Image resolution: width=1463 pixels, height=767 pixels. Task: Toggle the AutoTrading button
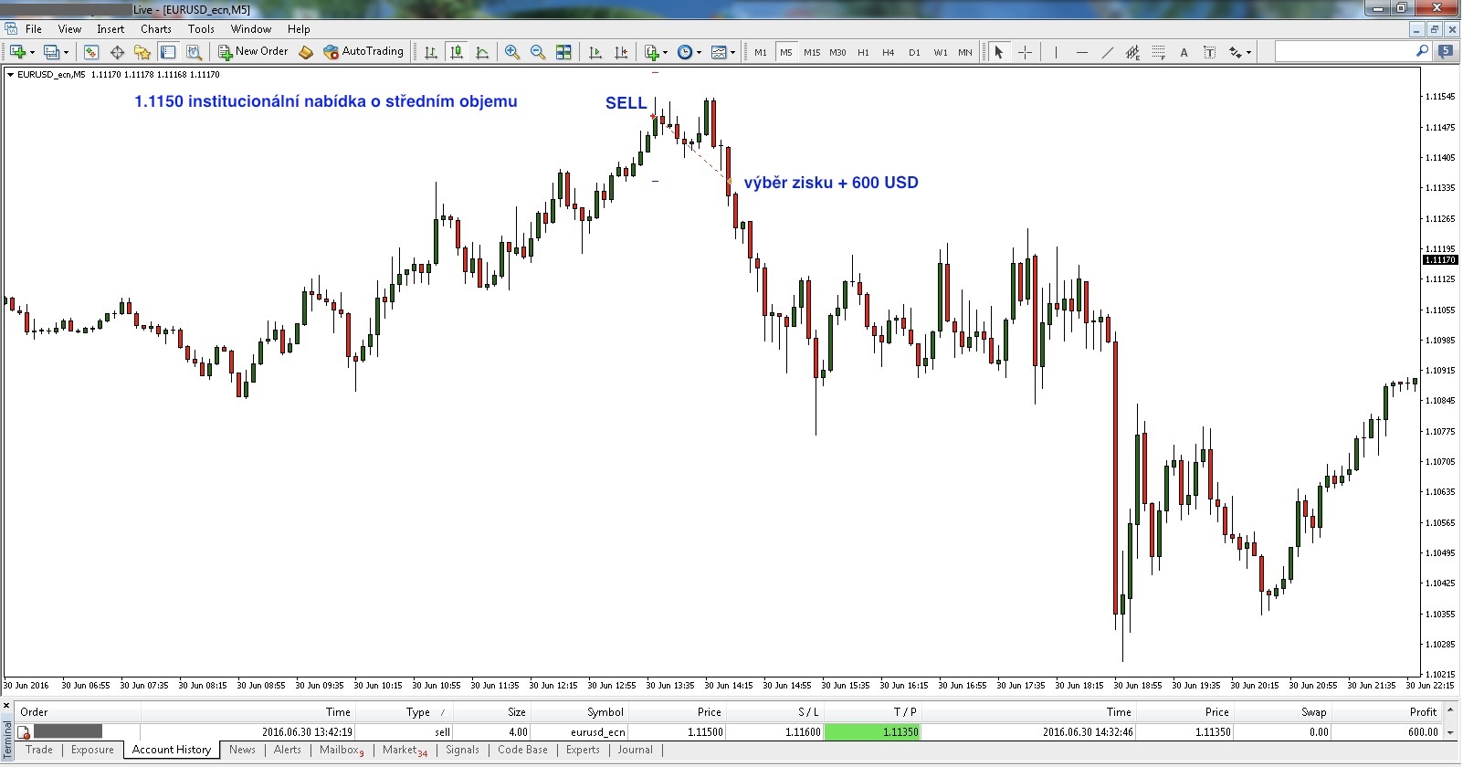tap(363, 52)
